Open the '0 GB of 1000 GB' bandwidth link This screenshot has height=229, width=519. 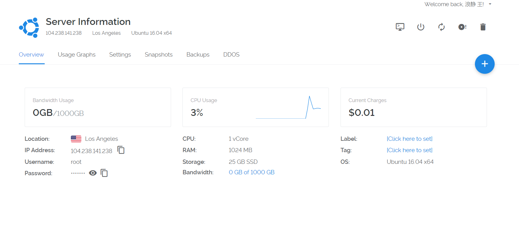(251, 172)
